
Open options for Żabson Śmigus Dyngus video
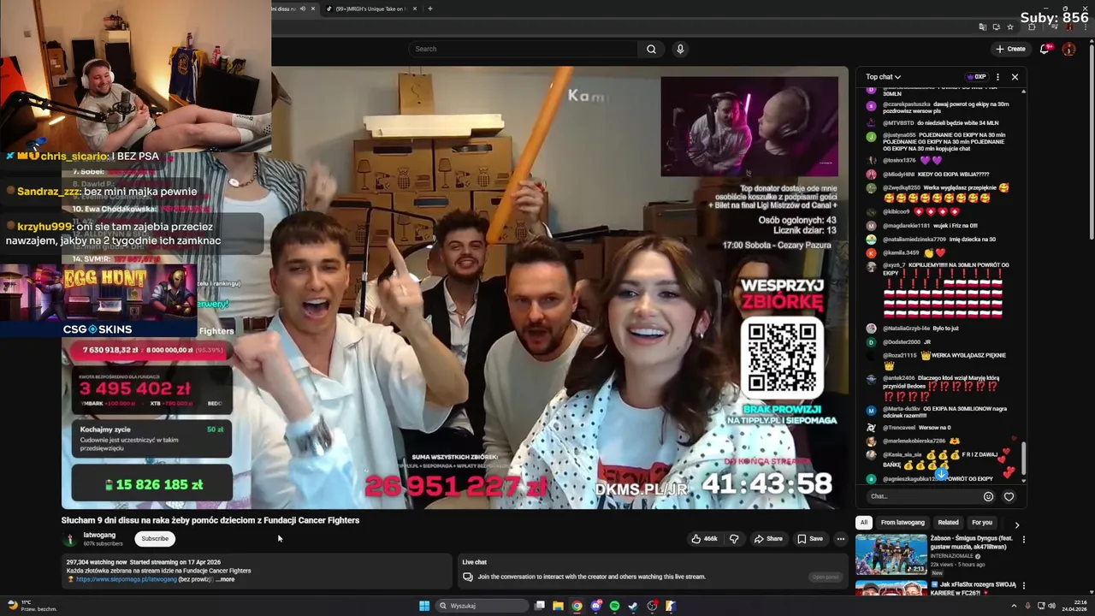1023,540
